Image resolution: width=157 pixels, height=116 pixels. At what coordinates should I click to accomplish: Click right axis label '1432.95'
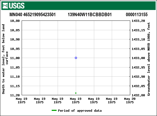[138, 67]
